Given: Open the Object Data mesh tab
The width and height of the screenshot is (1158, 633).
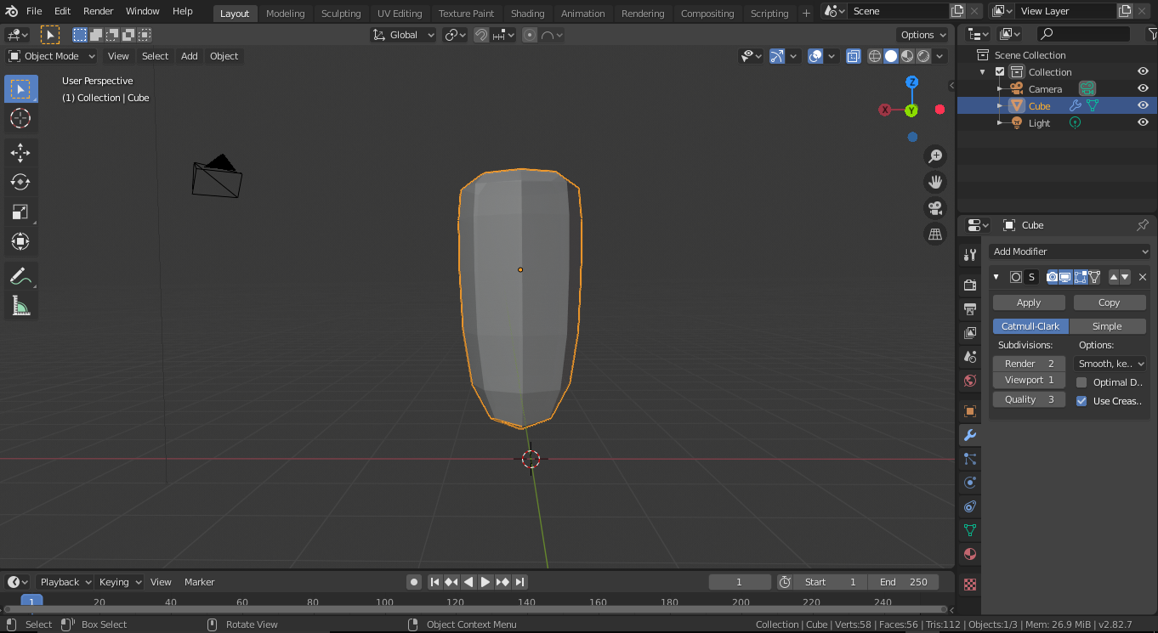Looking at the screenshot, I should point(969,530).
